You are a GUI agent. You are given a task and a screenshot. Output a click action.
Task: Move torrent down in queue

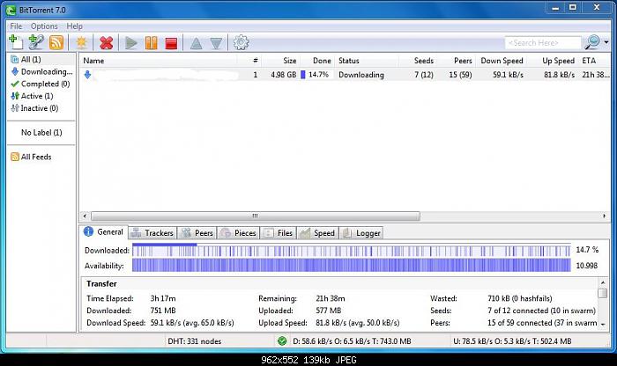coord(216,42)
